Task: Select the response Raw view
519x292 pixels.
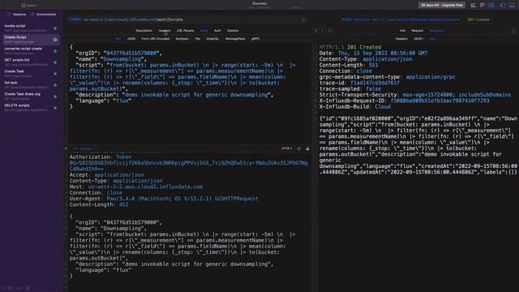Action: tap(432, 39)
